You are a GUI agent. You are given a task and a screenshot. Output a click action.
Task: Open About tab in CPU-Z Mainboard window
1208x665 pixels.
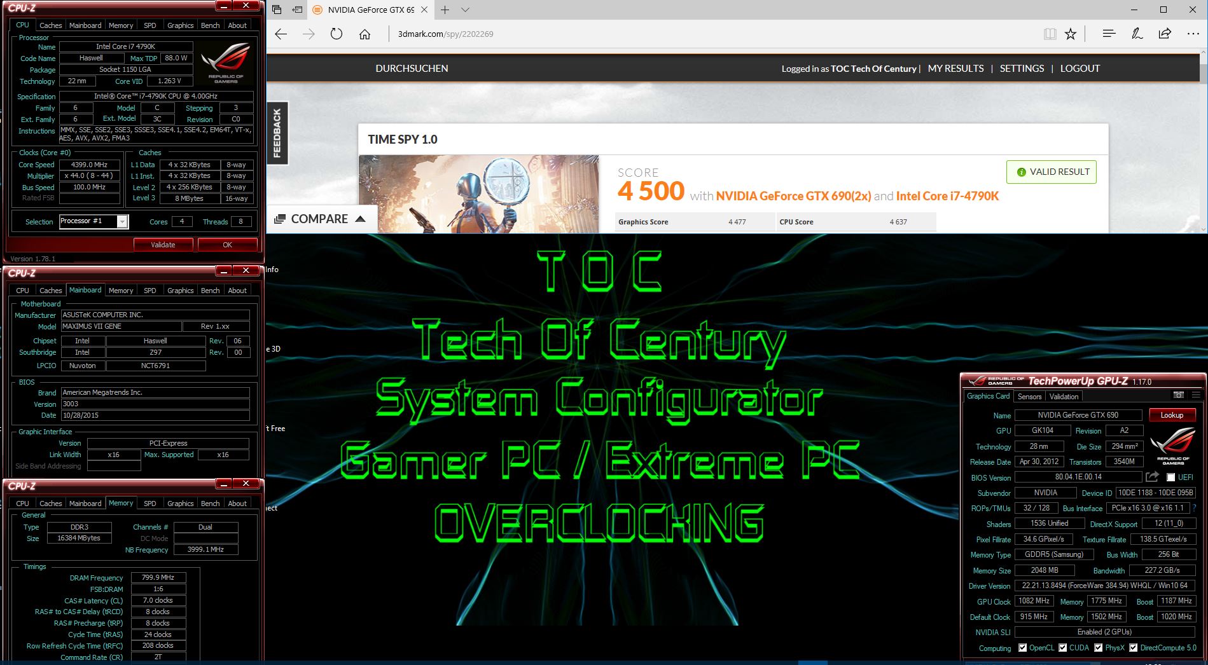point(237,291)
